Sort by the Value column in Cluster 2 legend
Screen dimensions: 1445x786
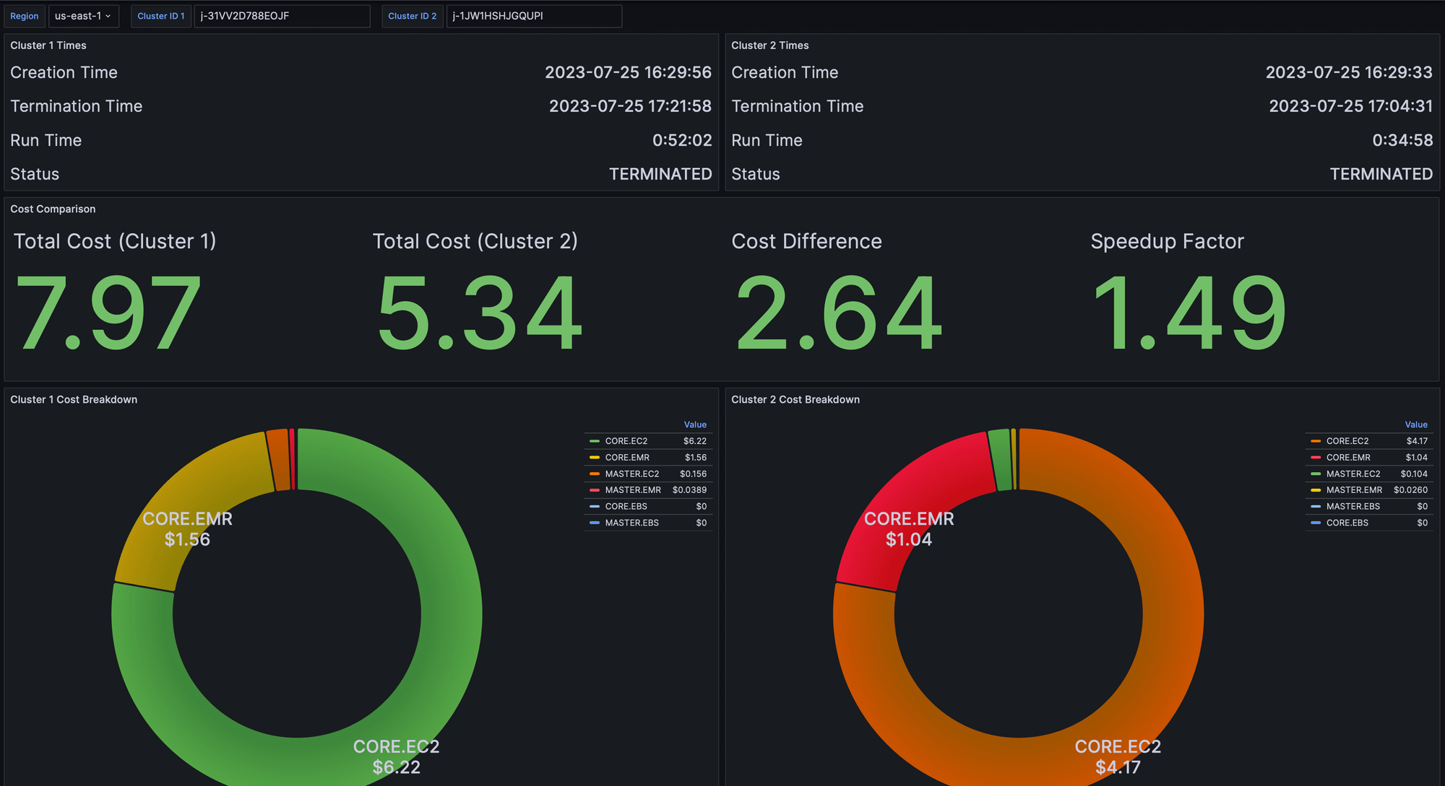1416,424
